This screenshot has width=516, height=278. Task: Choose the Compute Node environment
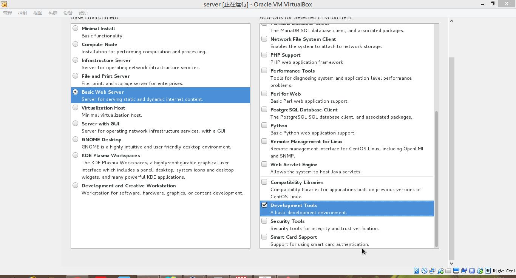(x=76, y=44)
